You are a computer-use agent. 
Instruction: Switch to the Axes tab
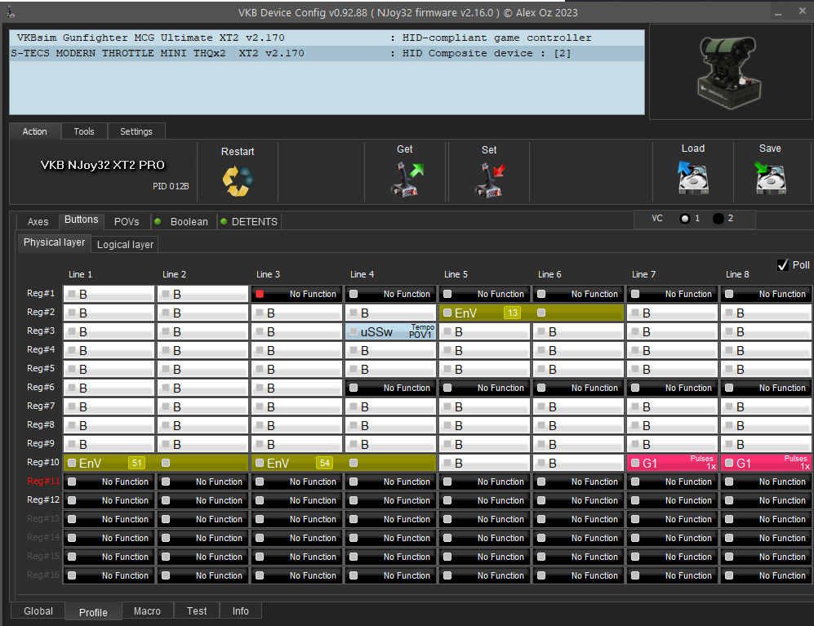38,222
